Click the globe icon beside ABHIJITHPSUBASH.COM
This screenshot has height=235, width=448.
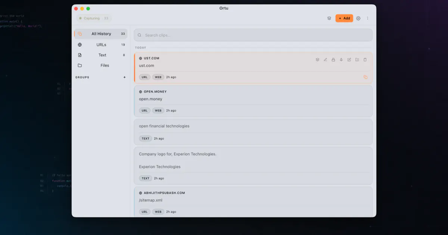click(141, 193)
